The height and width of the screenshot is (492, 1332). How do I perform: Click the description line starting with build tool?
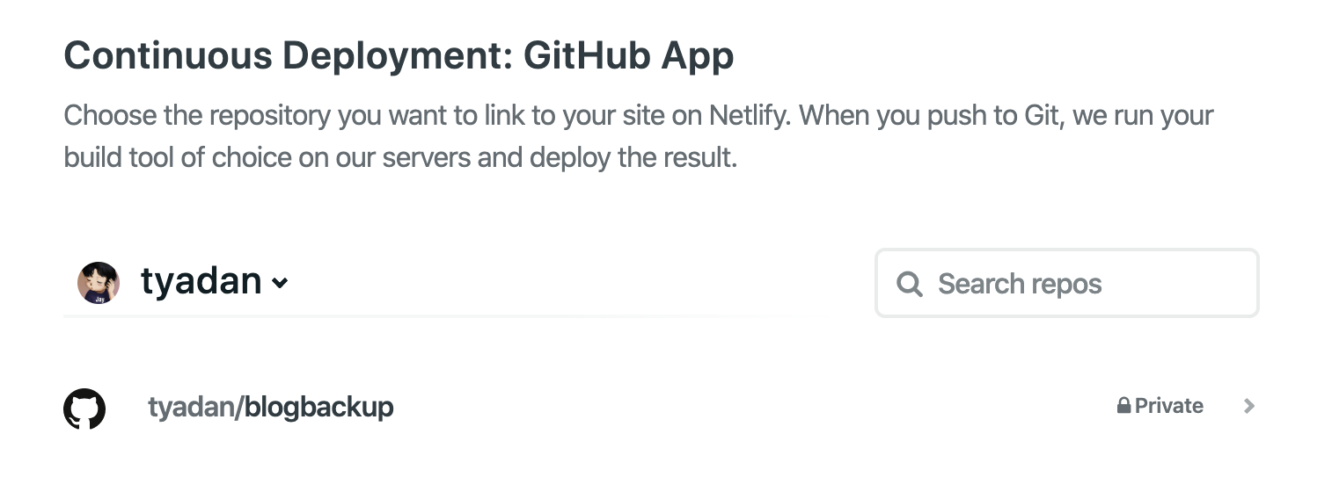pos(399,157)
